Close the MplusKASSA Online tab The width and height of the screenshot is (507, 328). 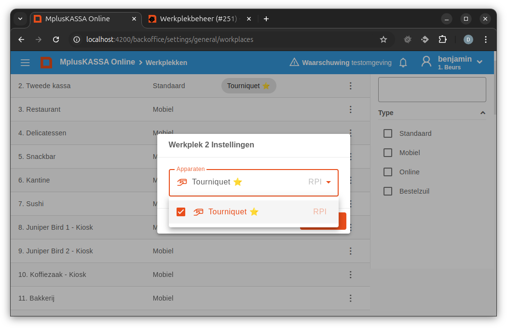pos(134,19)
